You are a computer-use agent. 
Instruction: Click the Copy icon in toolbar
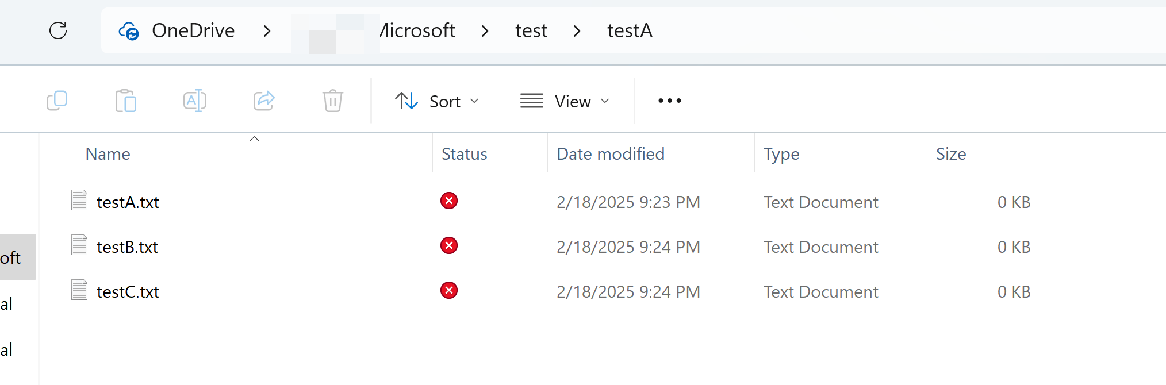tap(57, 101)
